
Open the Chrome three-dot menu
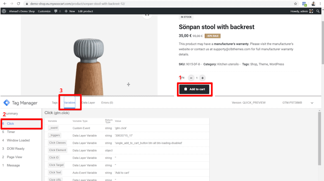coord(320,3)
